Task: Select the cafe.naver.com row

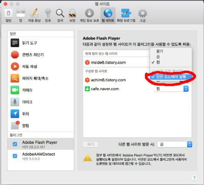Action: pyautogui.click(x=137, y=89)
